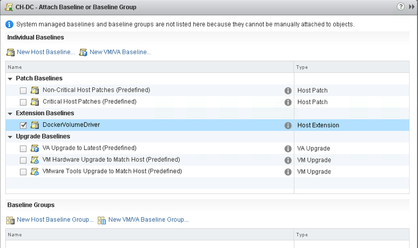The image size is (418, 248).
Task: Click the double-arrow expand icon in title bar
Action: [412, 7]
